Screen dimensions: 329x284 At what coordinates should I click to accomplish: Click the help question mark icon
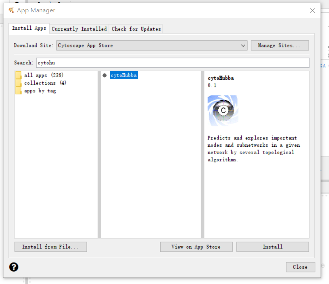coord(13,267)
